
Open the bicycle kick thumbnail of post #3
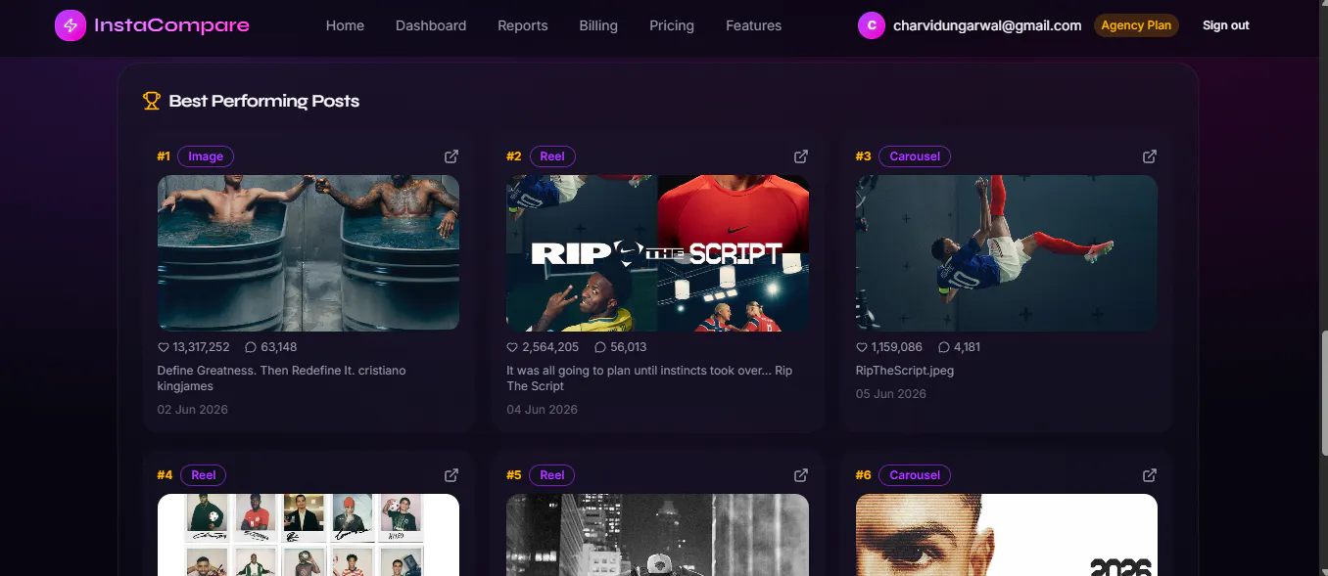pos(1007,253)
